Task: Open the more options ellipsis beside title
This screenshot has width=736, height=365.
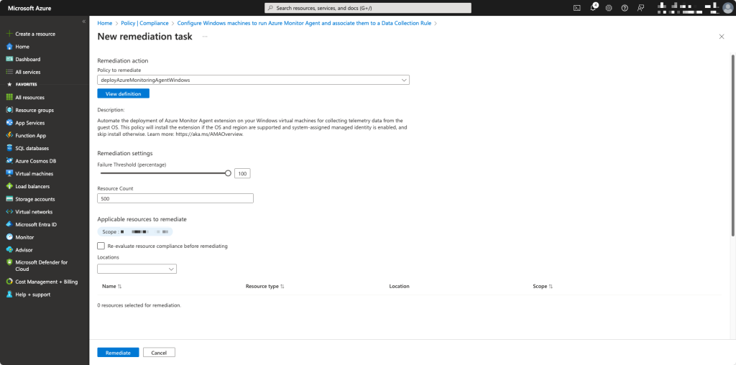Action: 205,37
